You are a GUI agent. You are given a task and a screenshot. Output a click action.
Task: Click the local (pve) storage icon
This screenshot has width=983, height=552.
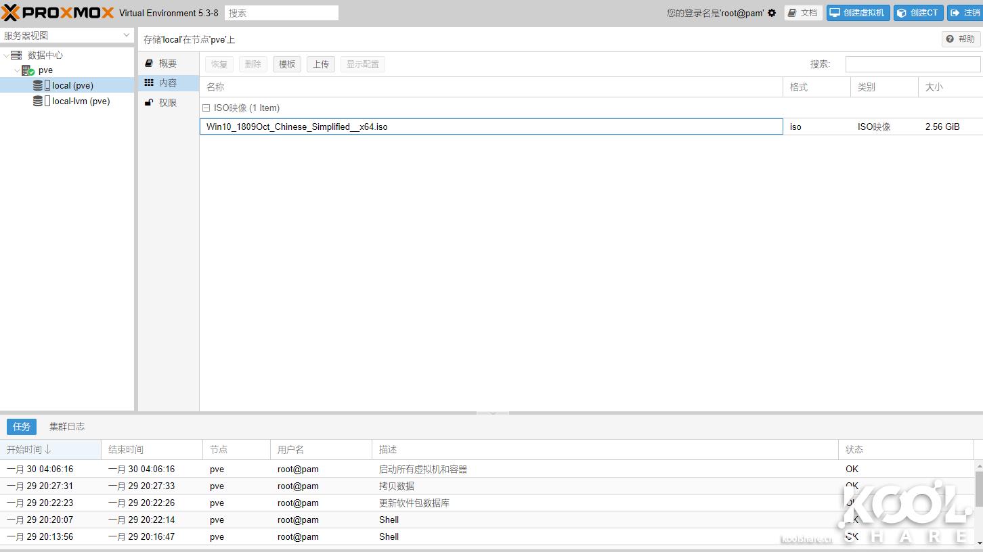tap(39, 86)
